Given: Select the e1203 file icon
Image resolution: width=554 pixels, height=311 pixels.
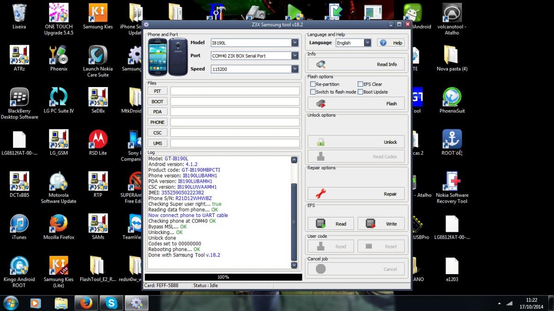Looking at the screenshot, I should point(452,269).
